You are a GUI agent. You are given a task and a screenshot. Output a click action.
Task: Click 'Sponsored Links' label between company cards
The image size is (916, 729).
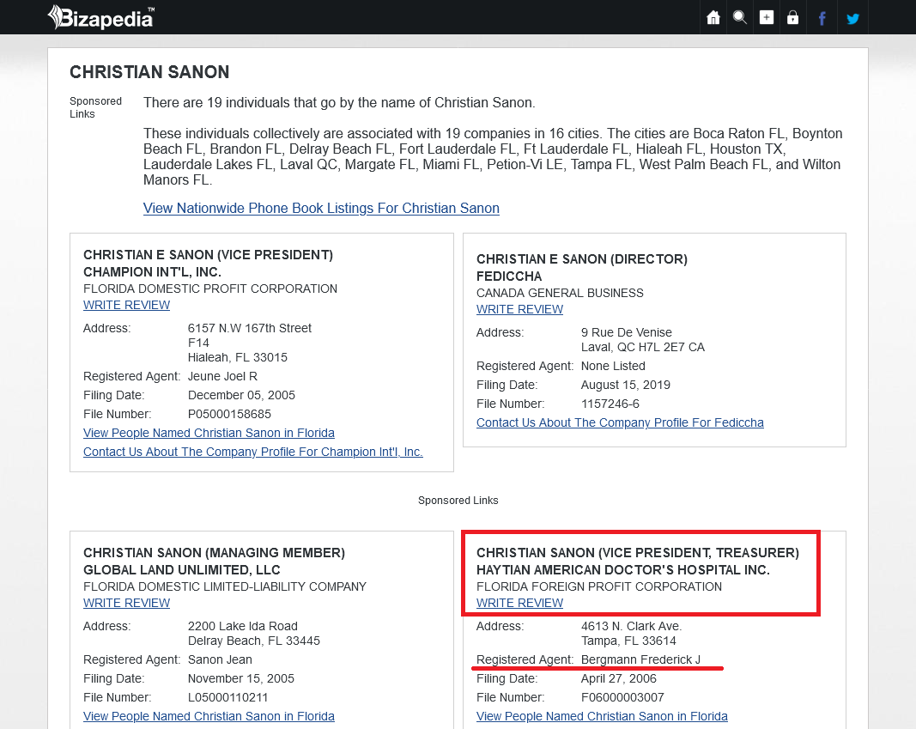[x=458, y=501]
